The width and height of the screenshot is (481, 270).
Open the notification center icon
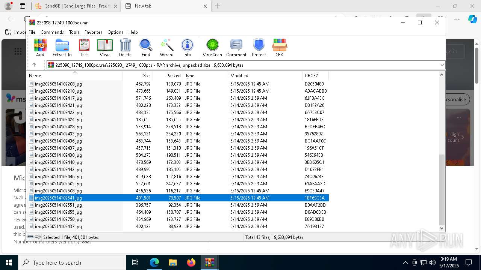click(469, 262)
